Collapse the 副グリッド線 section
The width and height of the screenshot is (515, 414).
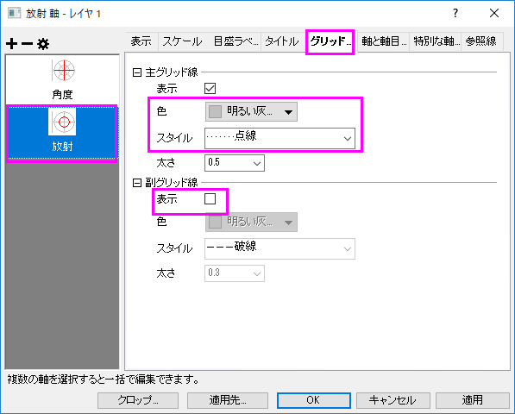tap(136, 183)
